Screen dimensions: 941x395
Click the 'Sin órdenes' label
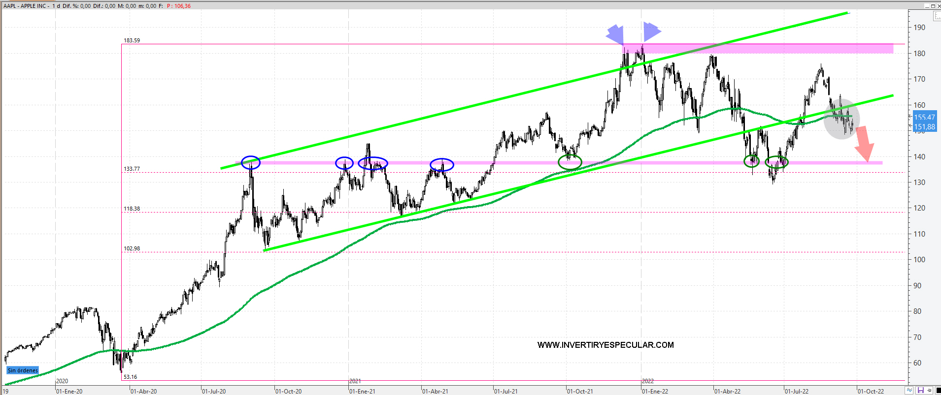click(23, 370)
